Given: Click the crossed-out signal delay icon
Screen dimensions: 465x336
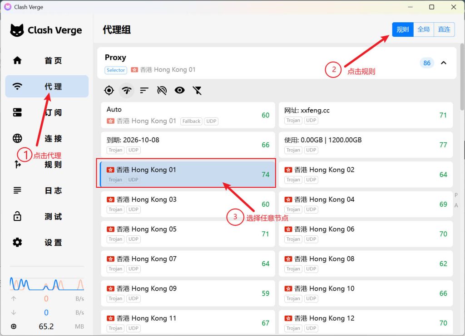Looking at the screenshot, I should click(162, 90).
